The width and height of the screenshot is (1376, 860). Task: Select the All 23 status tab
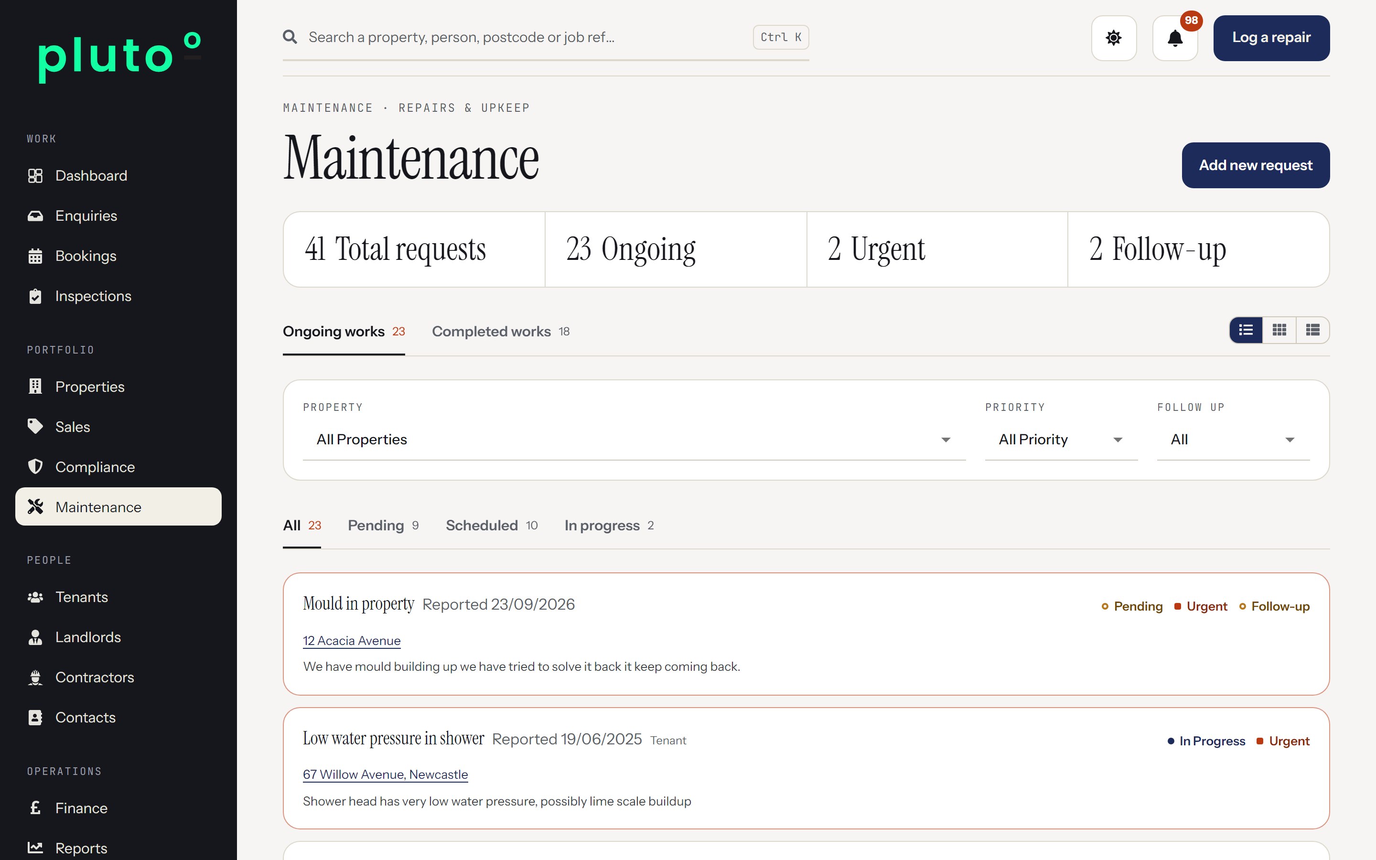[302, 526]
